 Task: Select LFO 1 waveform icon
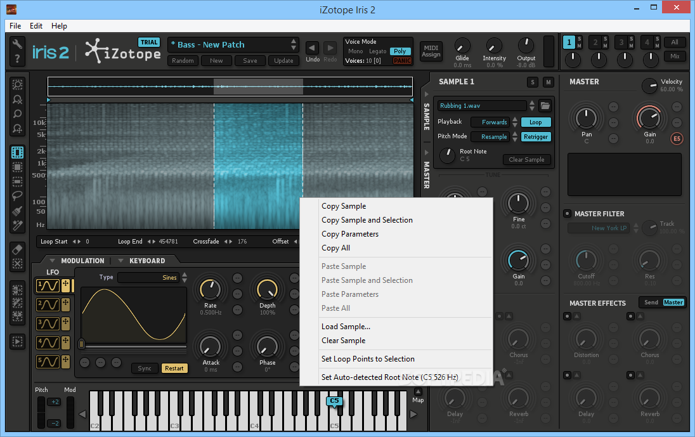(x=48, y=285)
